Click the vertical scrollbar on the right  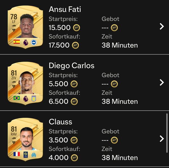(167, 133)
